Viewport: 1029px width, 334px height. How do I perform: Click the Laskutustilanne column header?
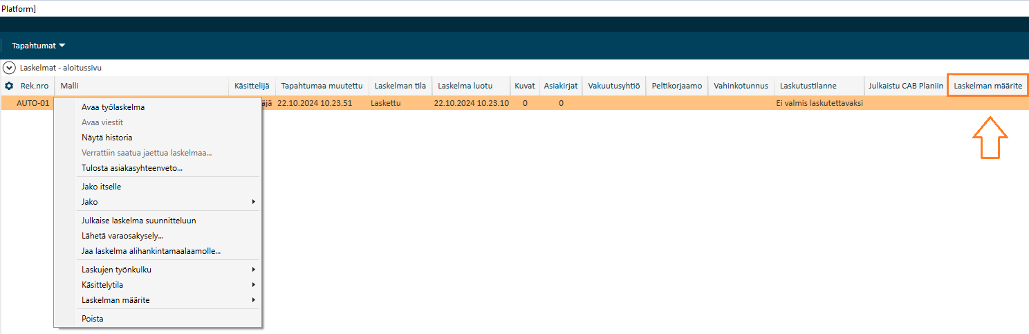click(x=819, y=86)
